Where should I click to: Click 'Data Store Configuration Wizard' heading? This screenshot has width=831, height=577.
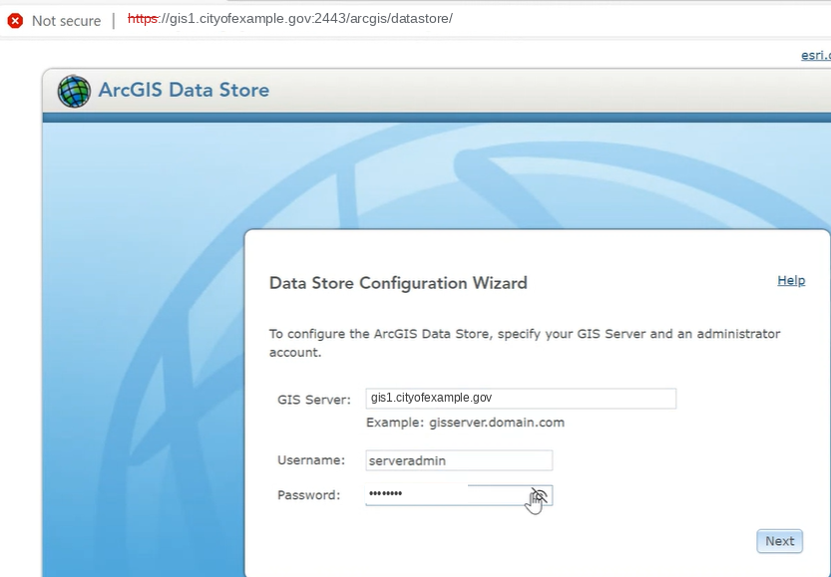398,283
